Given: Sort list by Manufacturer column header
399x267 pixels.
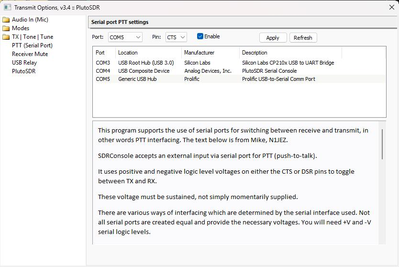Looking at the screenshot, I should click(199, 53).
